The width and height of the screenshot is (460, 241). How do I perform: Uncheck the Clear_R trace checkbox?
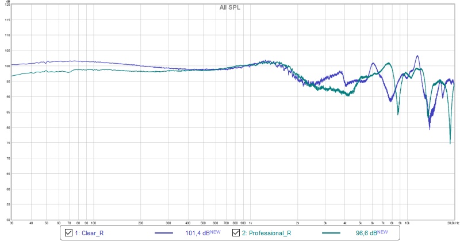pyautogui.click(x=69, y=233)
